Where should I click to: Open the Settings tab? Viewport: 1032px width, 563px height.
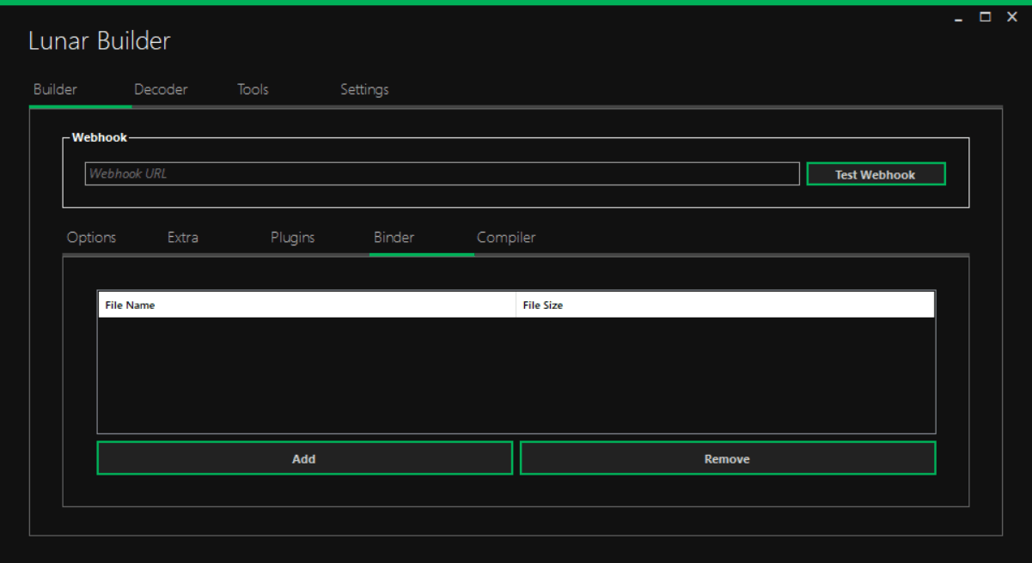(364, 89)
